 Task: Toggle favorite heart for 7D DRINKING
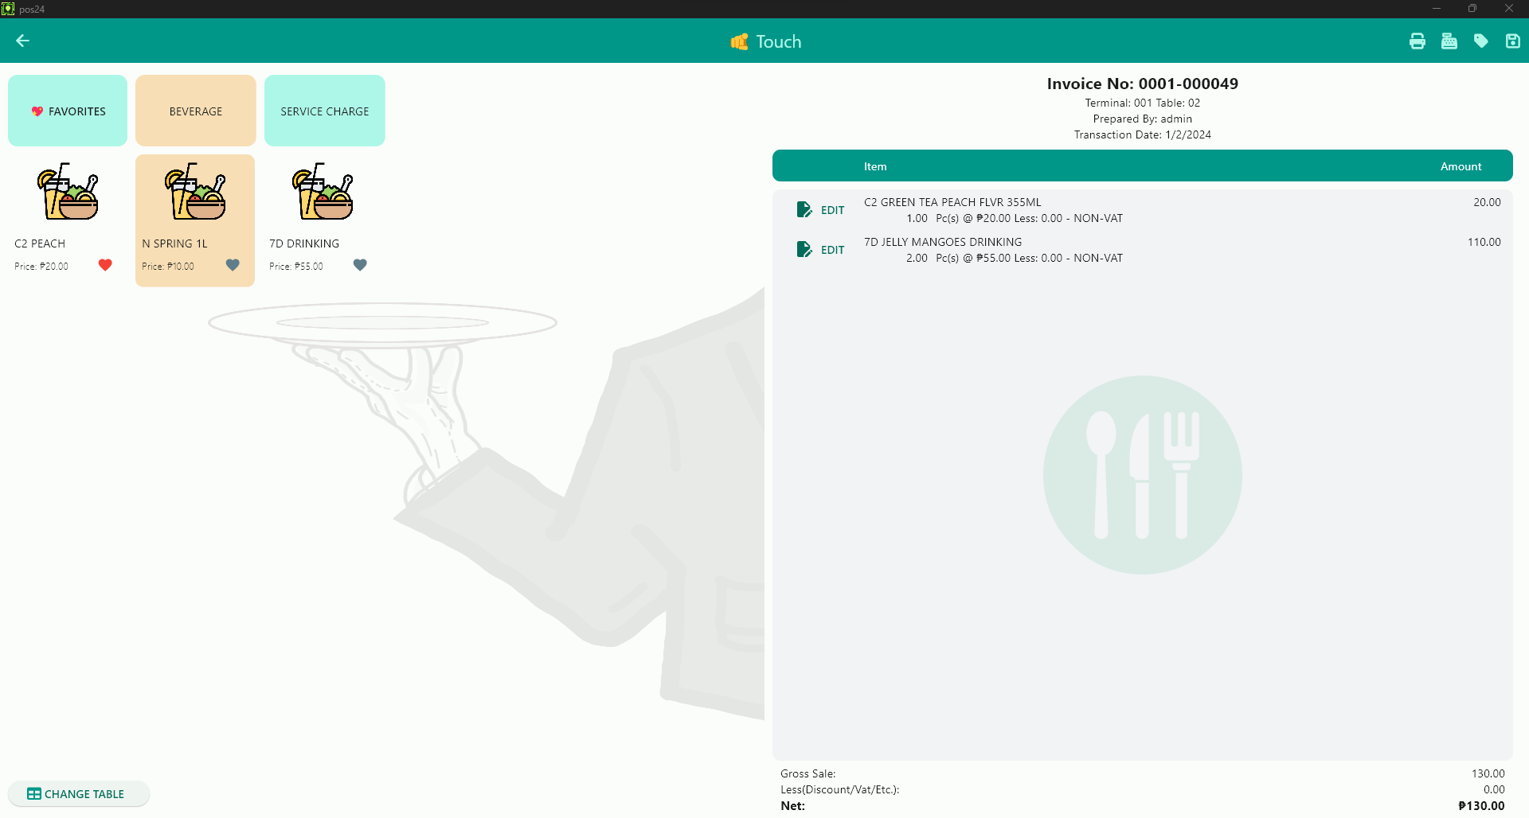coord(360,265)
